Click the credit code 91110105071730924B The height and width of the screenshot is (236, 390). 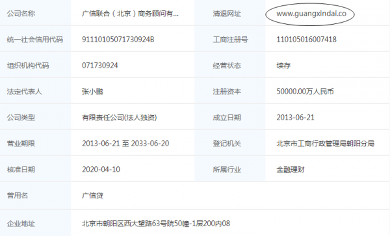click(x=118, y=39)
